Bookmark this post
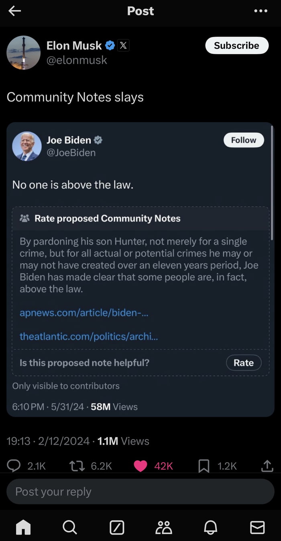Viewport: 281px width, 541px height. click(204, 465)
